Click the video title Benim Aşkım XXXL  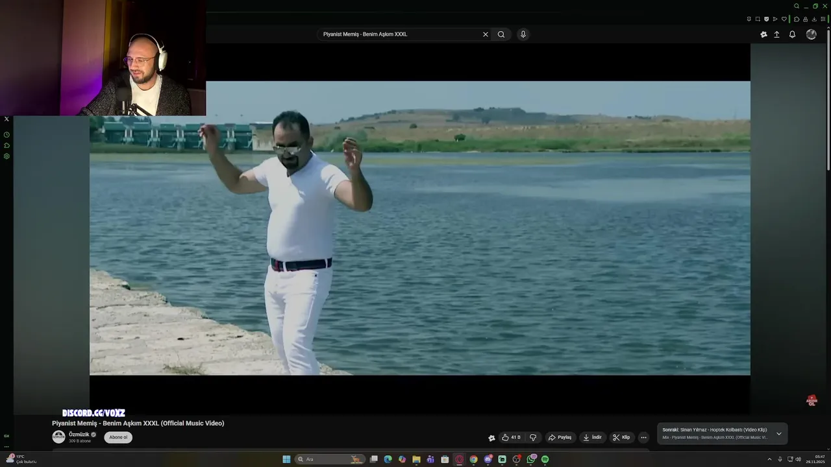(138, 423)
